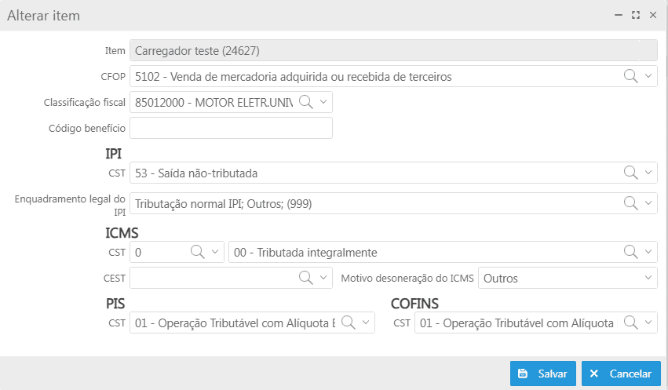Expand the PIS CST dropdown arrow
Viewport: 668px width, 390px height.
click(x=366, y=323)
